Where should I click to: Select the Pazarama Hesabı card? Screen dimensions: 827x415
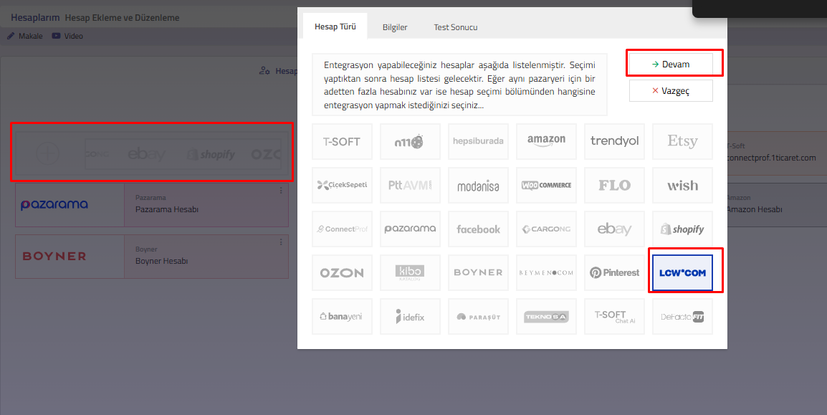[x=152, y=205]
